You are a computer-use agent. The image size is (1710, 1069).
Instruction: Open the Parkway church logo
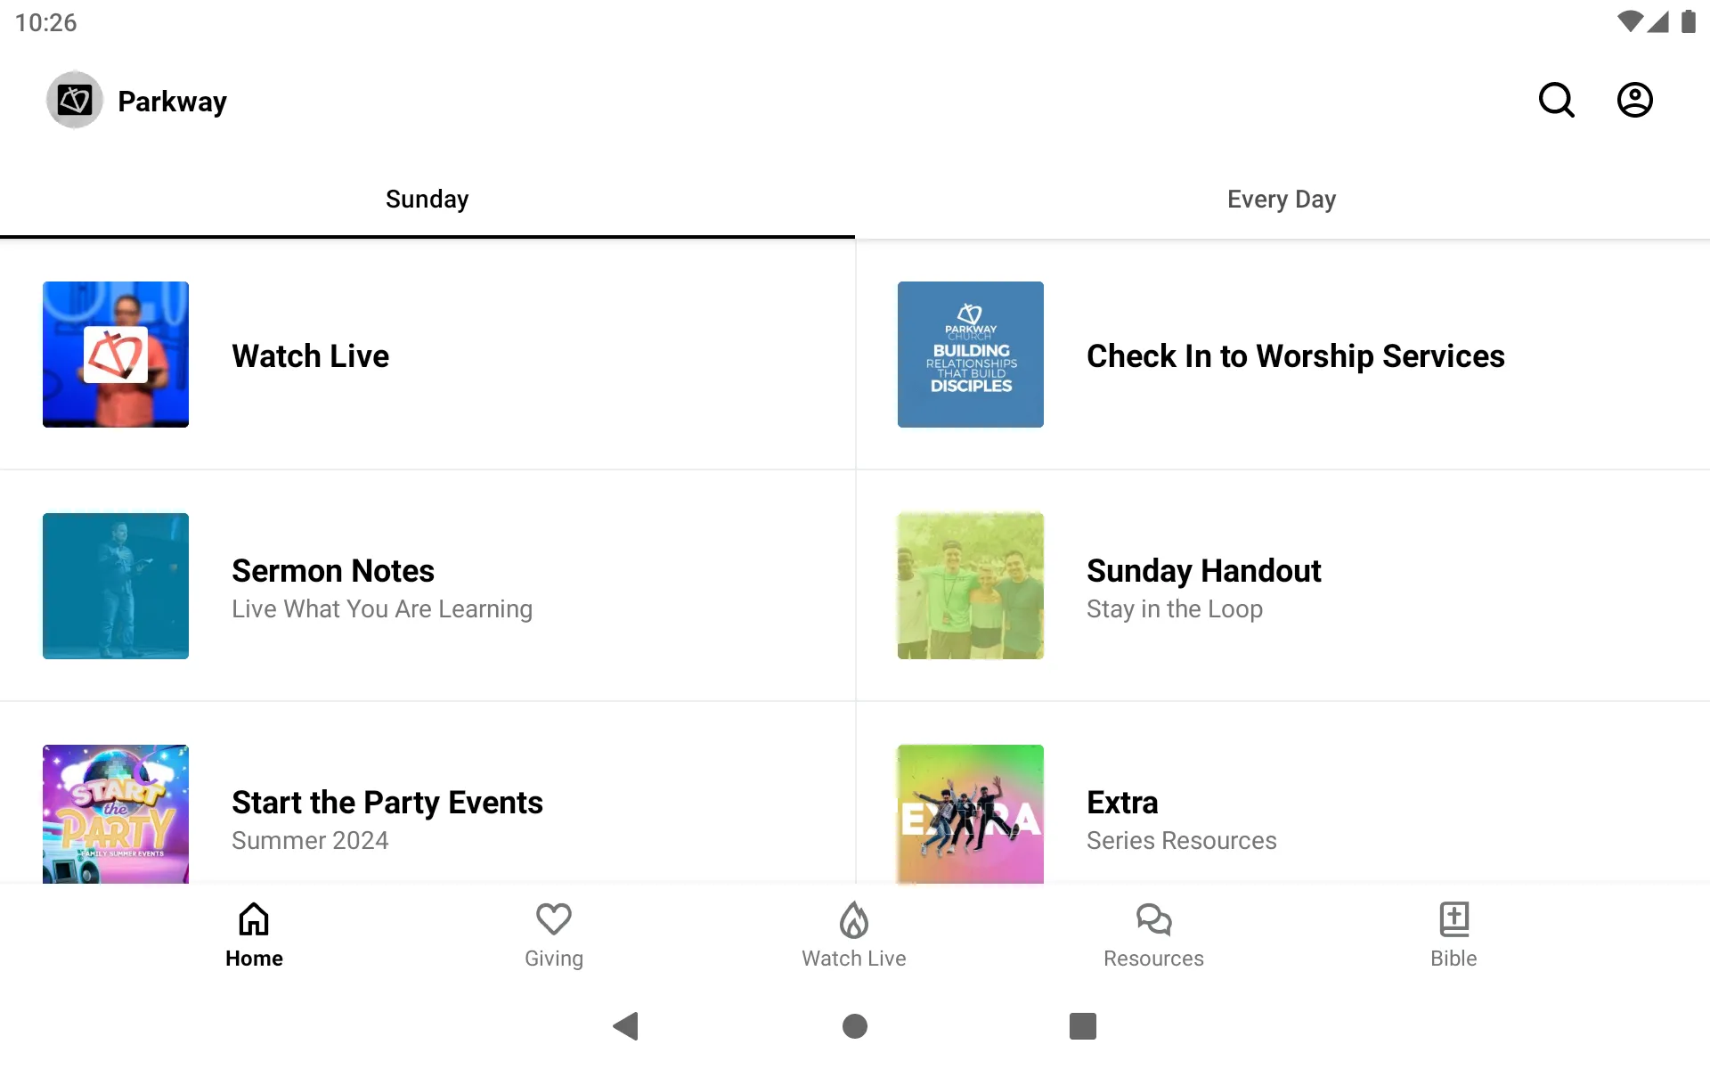[74, 99]
